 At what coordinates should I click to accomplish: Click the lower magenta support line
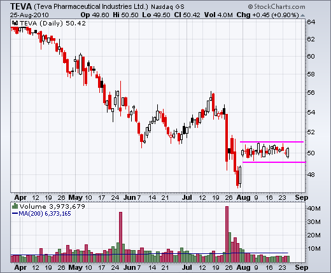click(274, 162)
